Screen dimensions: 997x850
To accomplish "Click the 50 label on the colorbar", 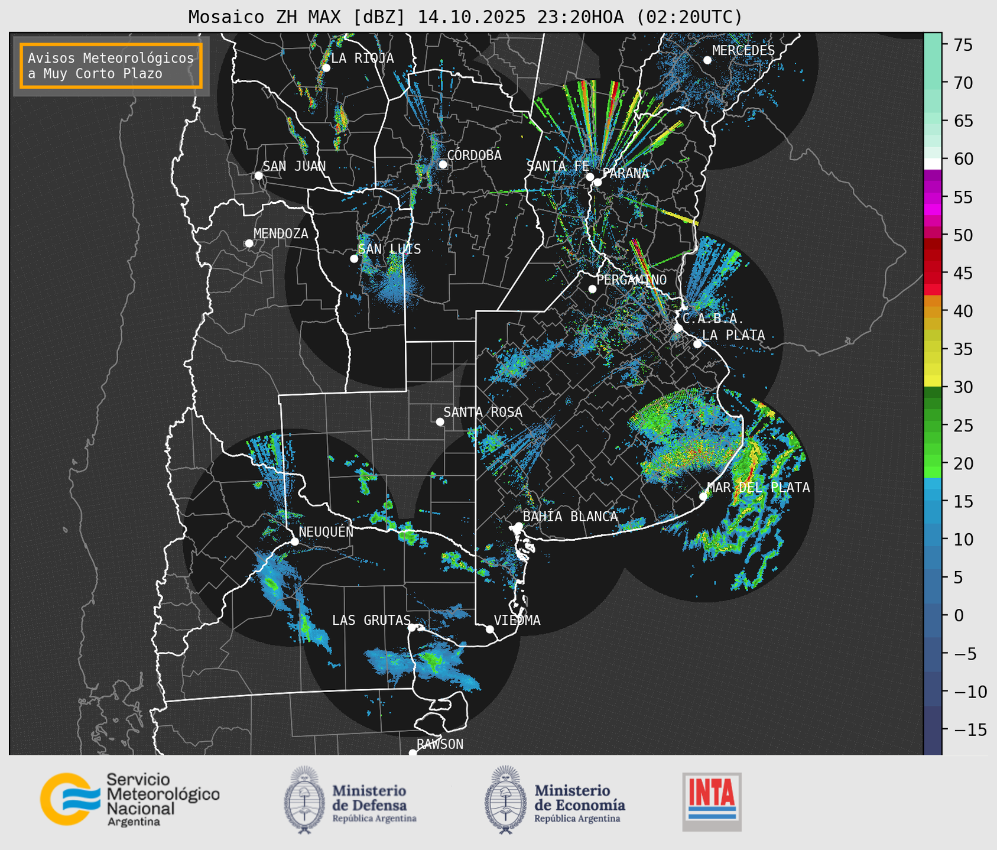I will pos(963,235).
